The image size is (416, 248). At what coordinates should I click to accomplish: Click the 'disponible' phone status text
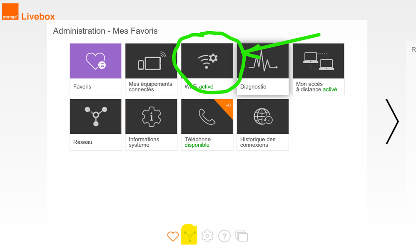pos(197,145)
